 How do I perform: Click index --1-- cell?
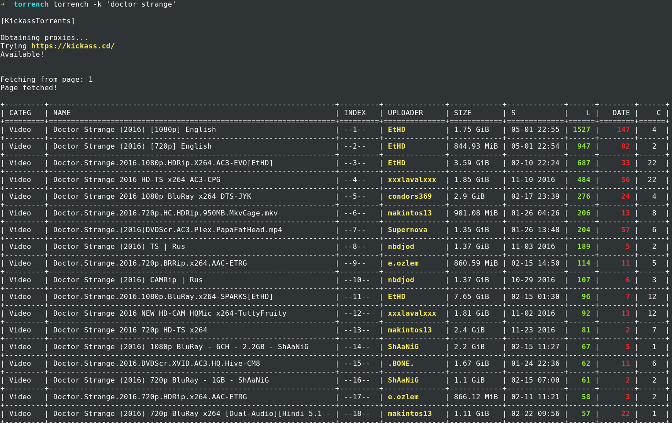[355, 129]
